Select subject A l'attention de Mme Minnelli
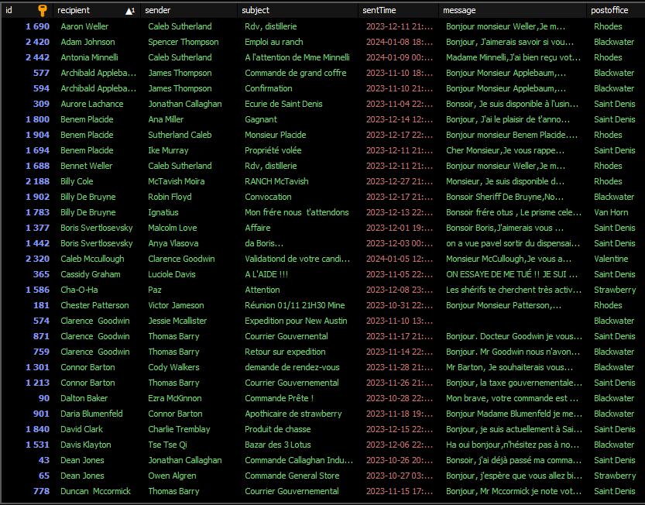645x505 pixels. [x=297, y=57]
